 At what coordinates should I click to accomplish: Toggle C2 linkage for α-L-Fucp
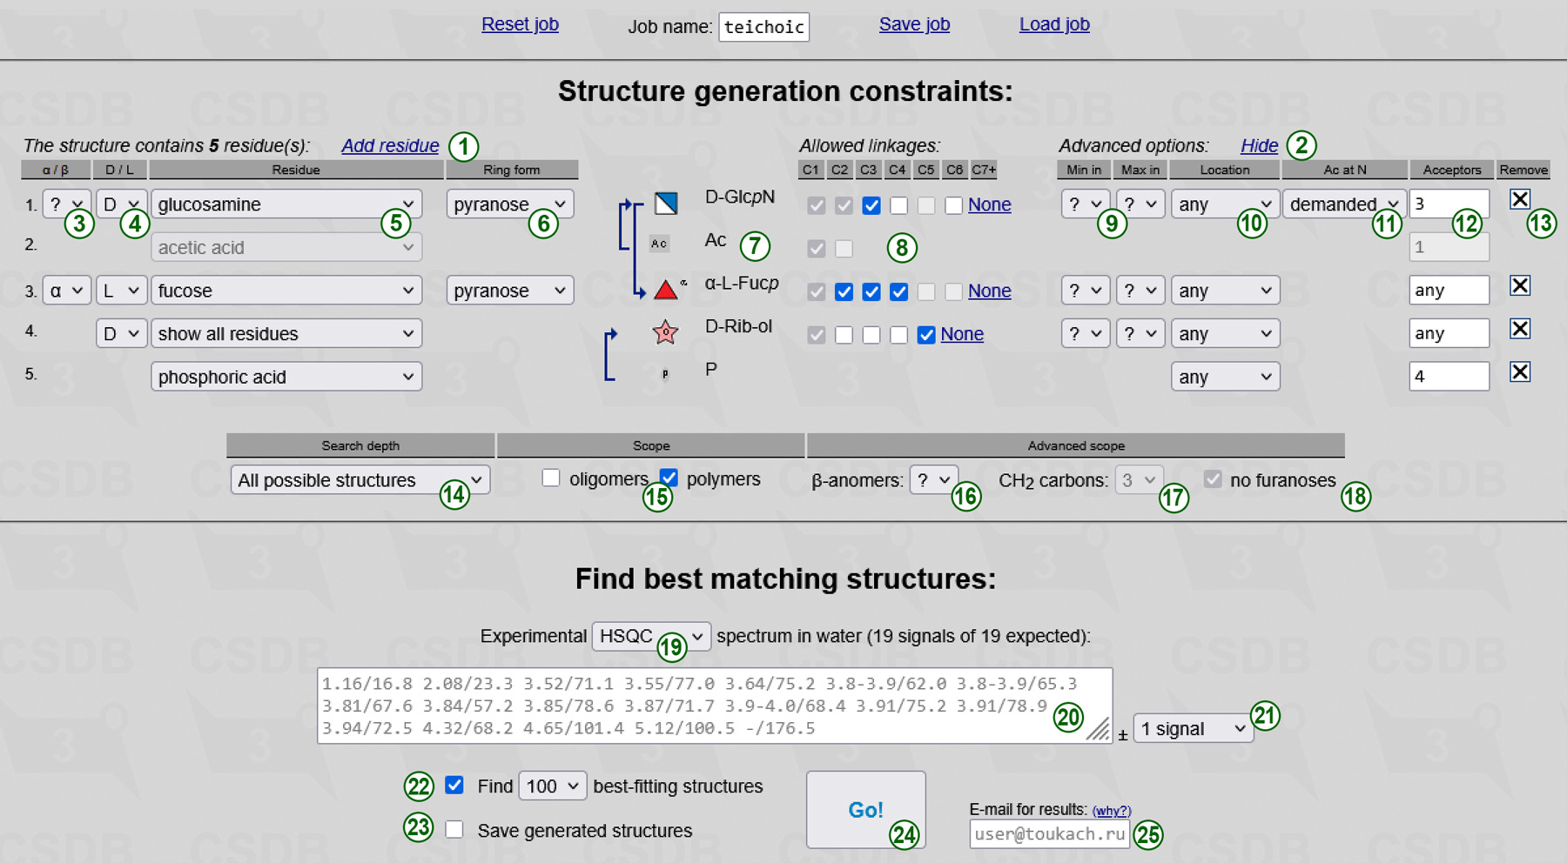pyautogui.click(x=844, y=291)
